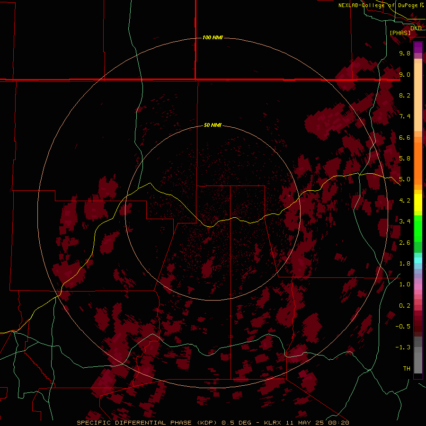426x426 pixels.
Task: Click the 7.4 value on the color scale
Action: pos(405,116)
